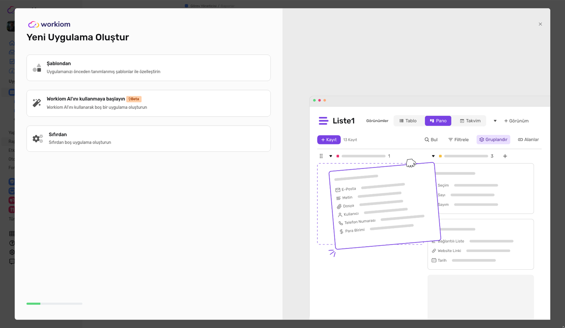Click text 'Workiom AI'ını kullanarak boş bir uygulama oluşturun'
Image resolution: width=565 pixels, height=328 pixels.
click(97, 107)
